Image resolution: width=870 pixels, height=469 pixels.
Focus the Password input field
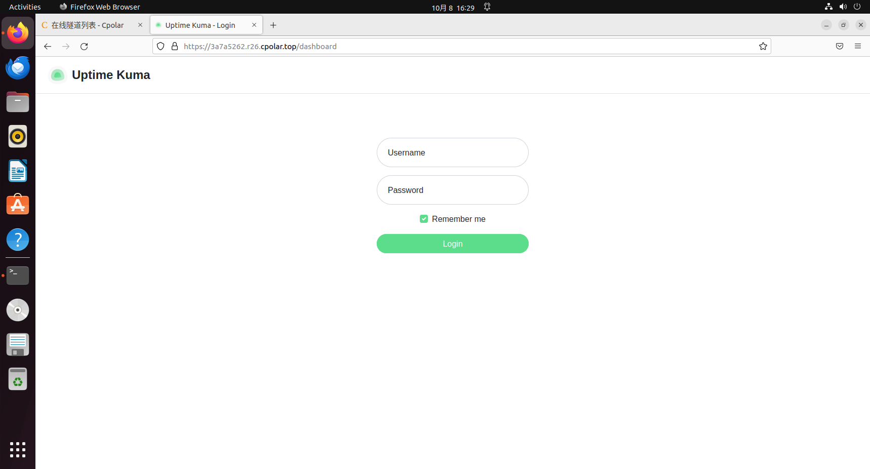453,190
